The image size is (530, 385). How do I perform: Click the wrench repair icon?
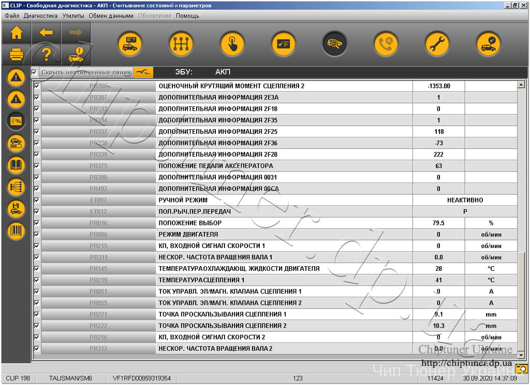pos(437,44)
